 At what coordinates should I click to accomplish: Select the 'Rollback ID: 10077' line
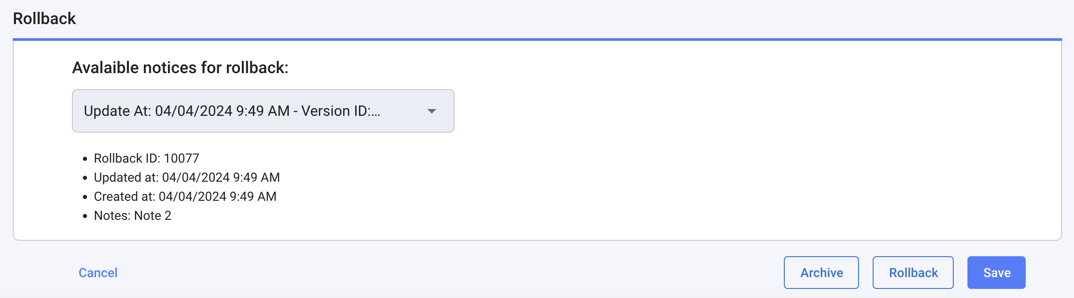pos(146,158)
